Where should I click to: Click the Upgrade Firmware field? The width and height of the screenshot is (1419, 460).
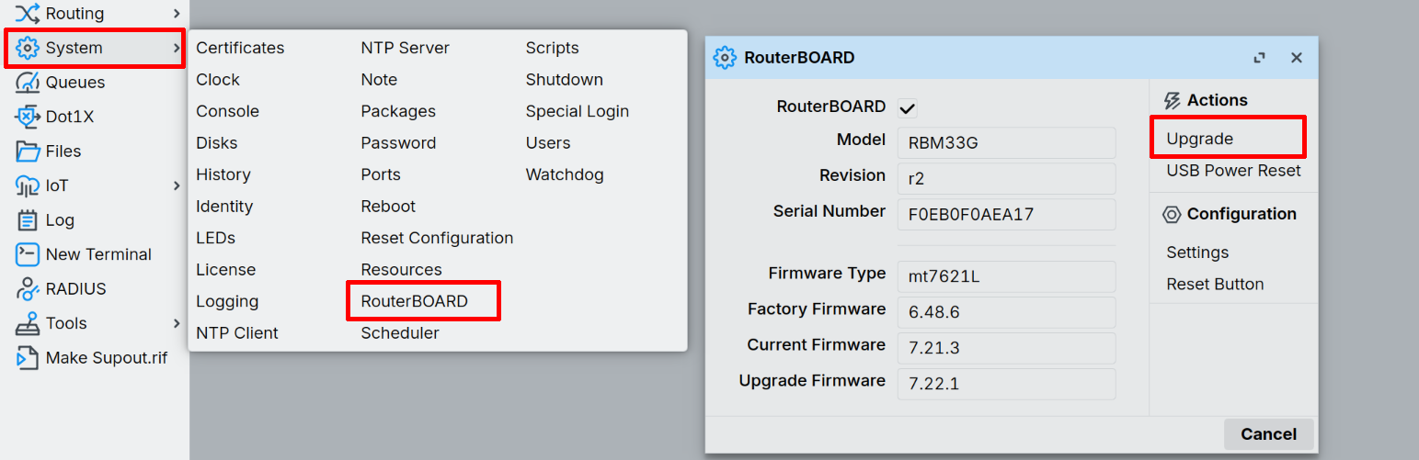1006,384
